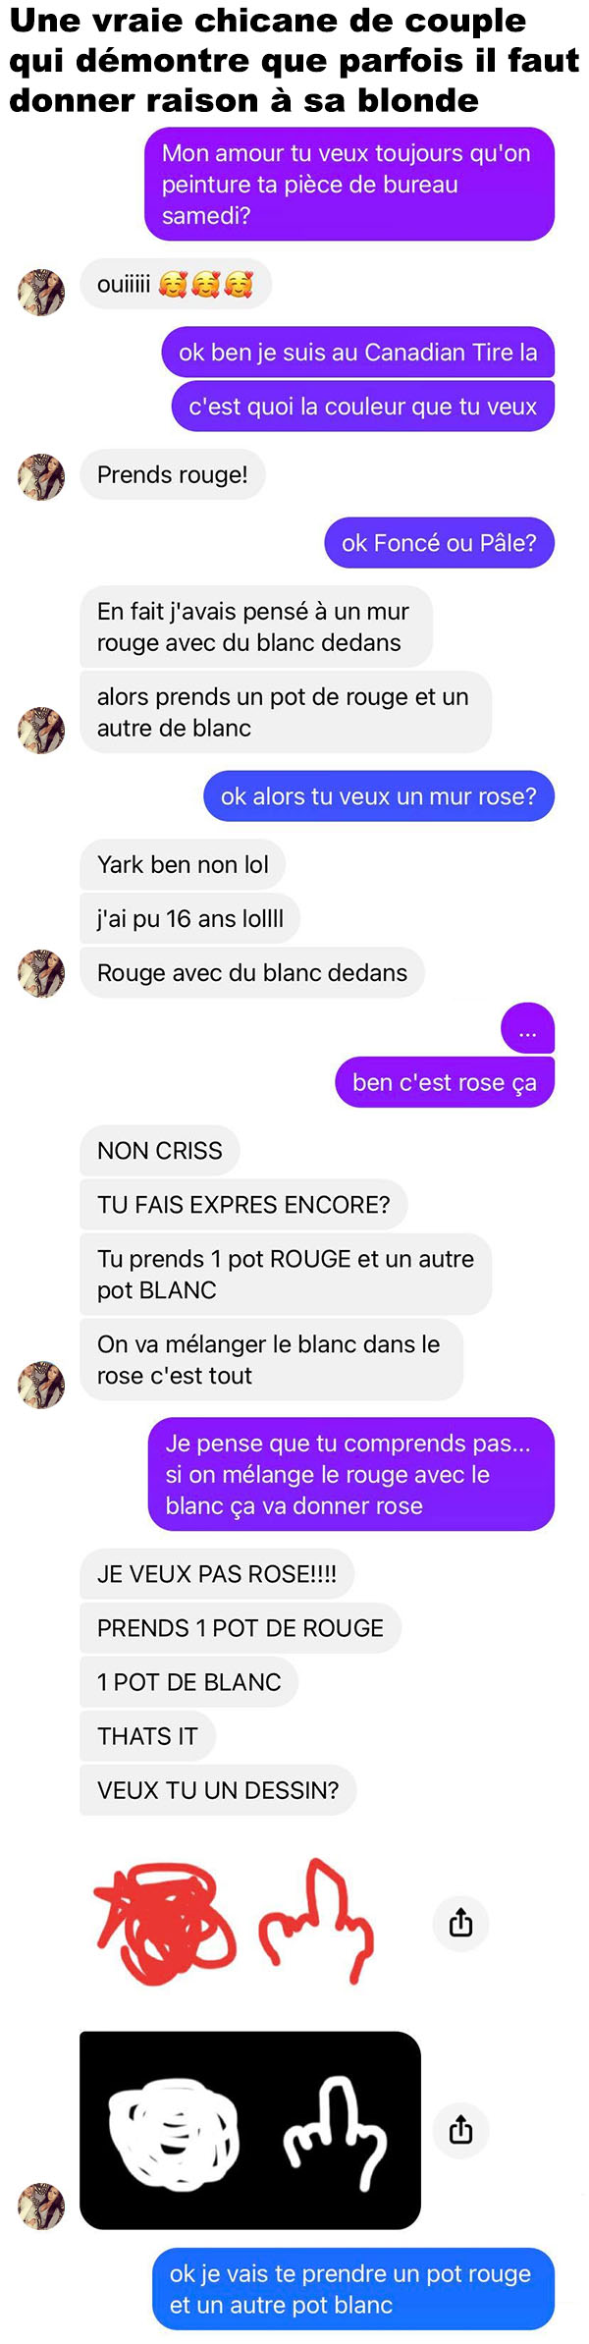Tap avatar beside 'Rouge avec du blanc dedans'
The width and height of the screenshot is (589, 2344).
(x=41, y=974)
